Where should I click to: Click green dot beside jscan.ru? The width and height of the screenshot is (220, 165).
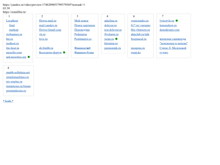click(x=116, y=39)
